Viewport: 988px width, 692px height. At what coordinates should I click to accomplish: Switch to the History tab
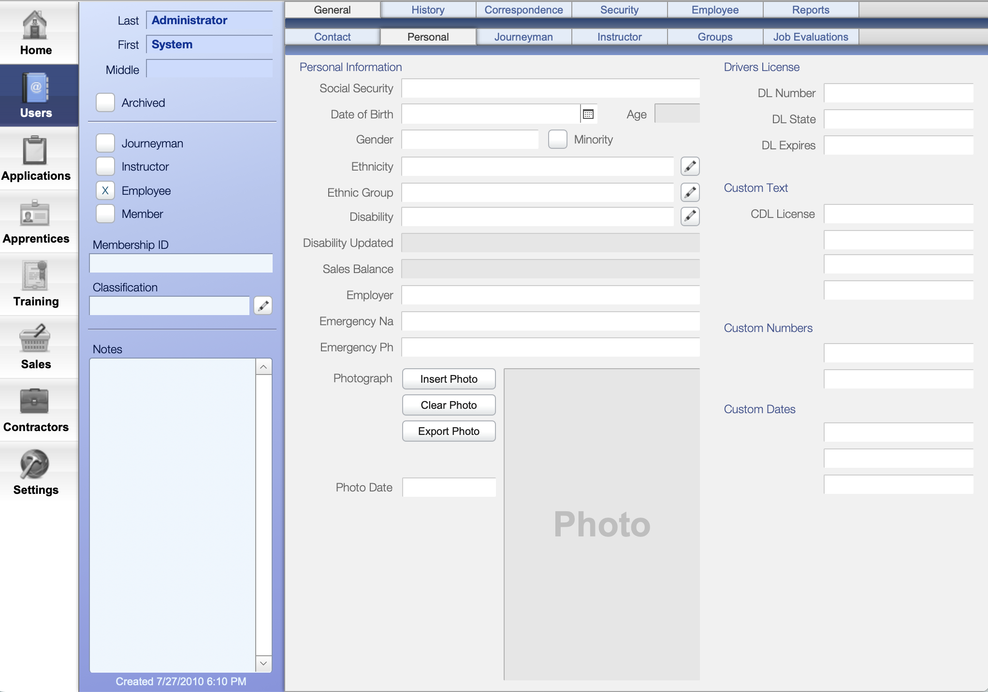pos(427,10)
